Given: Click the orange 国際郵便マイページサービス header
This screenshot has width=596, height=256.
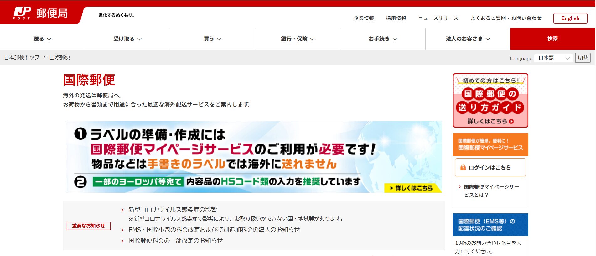Looking at the screenshot, I should 490,145.
